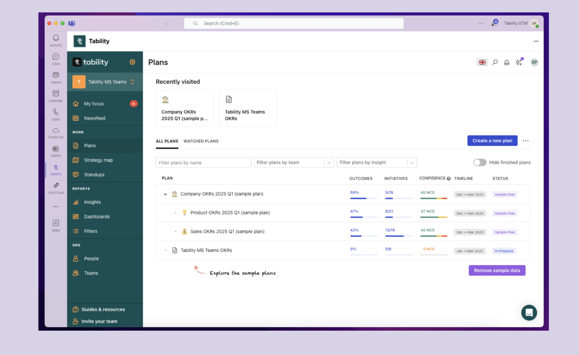Viewport: 579px width, 355px height.
Task: Open the notifications bell in Tability
Action: coord(506,62)
